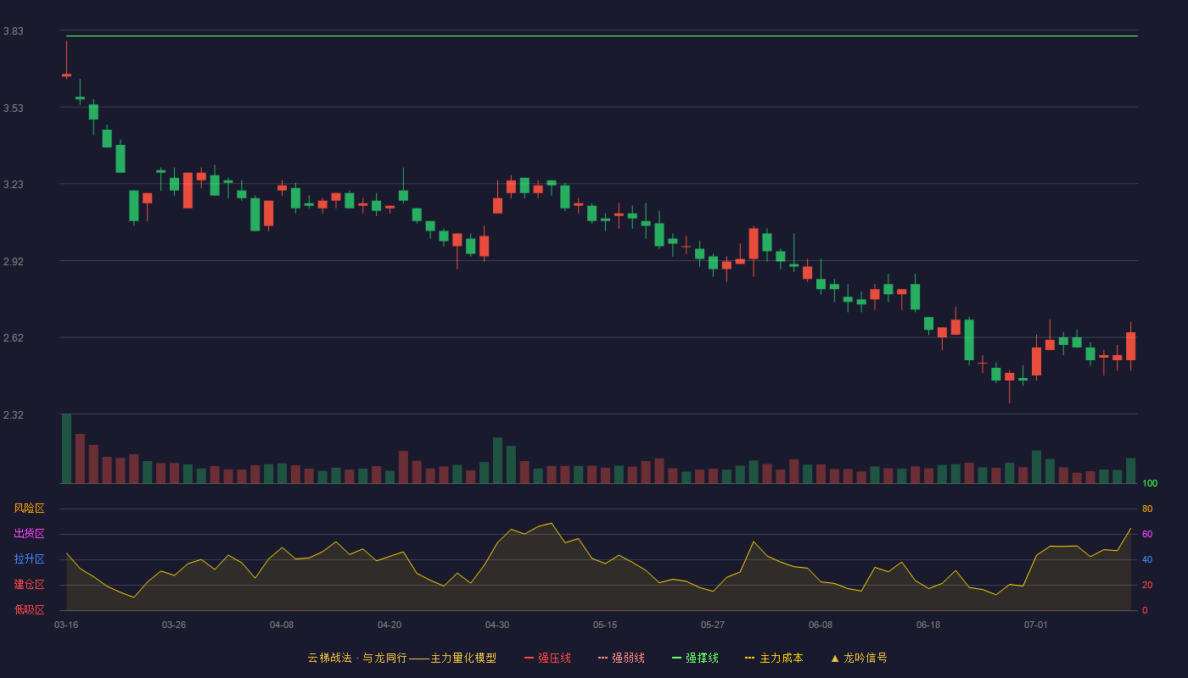This screenshot has width=1188, height=678.
Task: Click the 2.92 price axis label
Action: point(13,262)
